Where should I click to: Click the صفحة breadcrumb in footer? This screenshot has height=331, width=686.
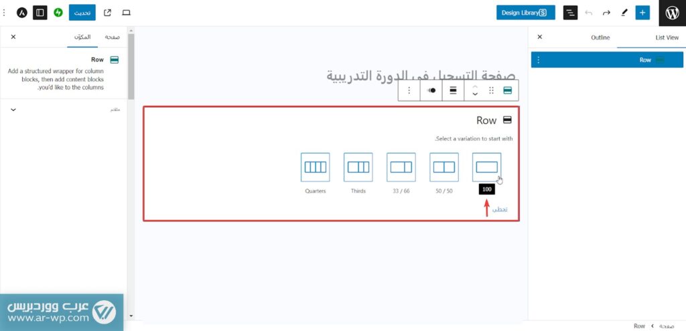coord(667,326)
